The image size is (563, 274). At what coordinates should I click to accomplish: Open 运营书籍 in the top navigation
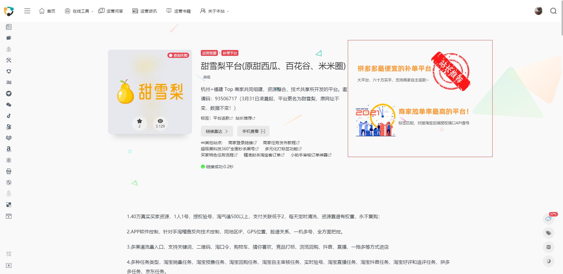click(179, 11)
